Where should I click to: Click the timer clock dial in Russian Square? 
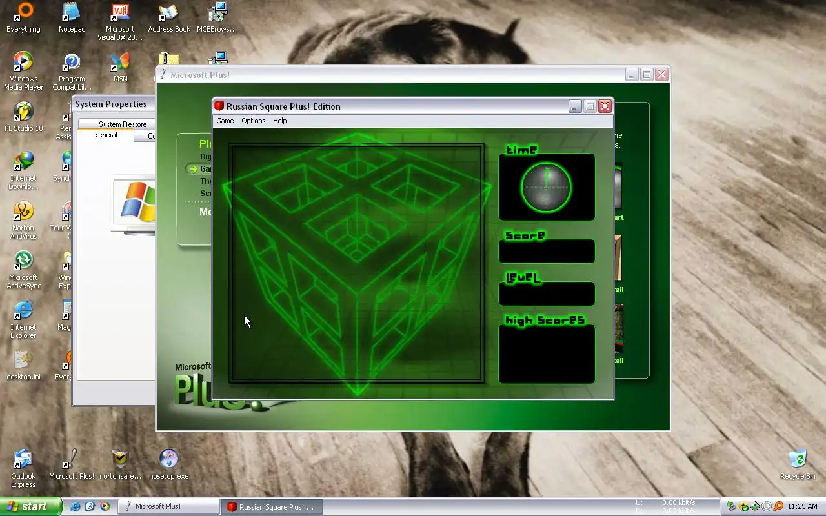coord(546,188)
